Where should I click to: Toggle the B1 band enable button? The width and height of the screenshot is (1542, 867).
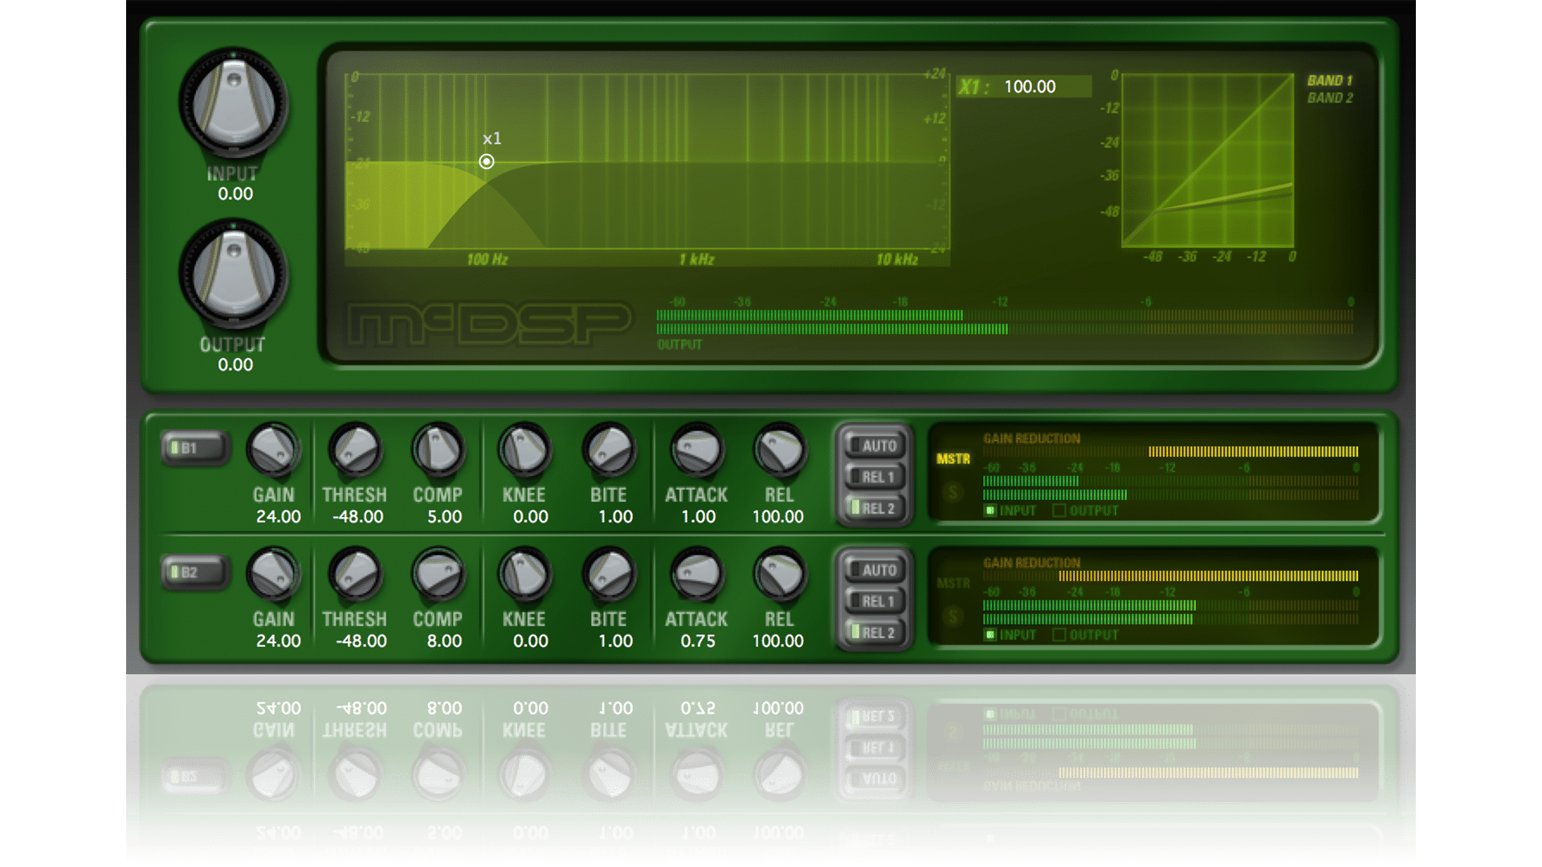(x=194, y=448)
